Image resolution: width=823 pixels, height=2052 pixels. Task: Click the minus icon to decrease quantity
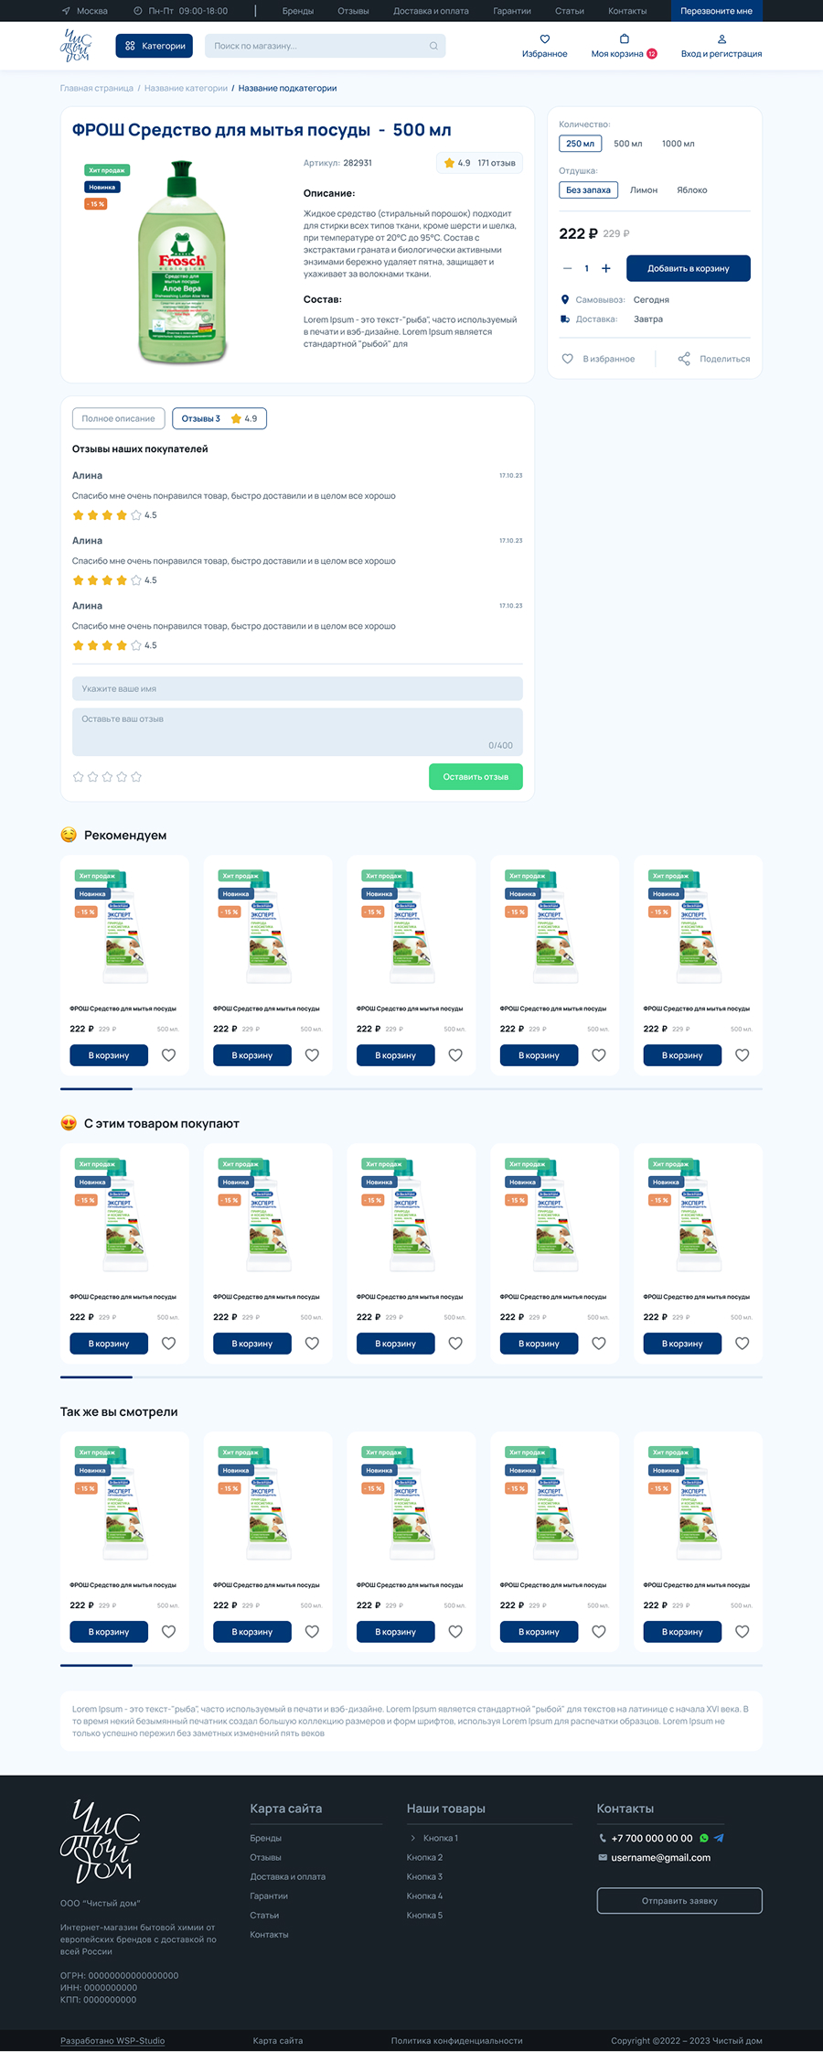[x=567, y=268]
